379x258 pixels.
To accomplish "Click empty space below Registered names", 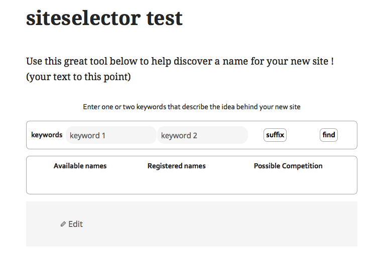I will tap(176, 182).
